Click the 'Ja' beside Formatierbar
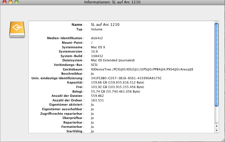 [x=92, y=127]
